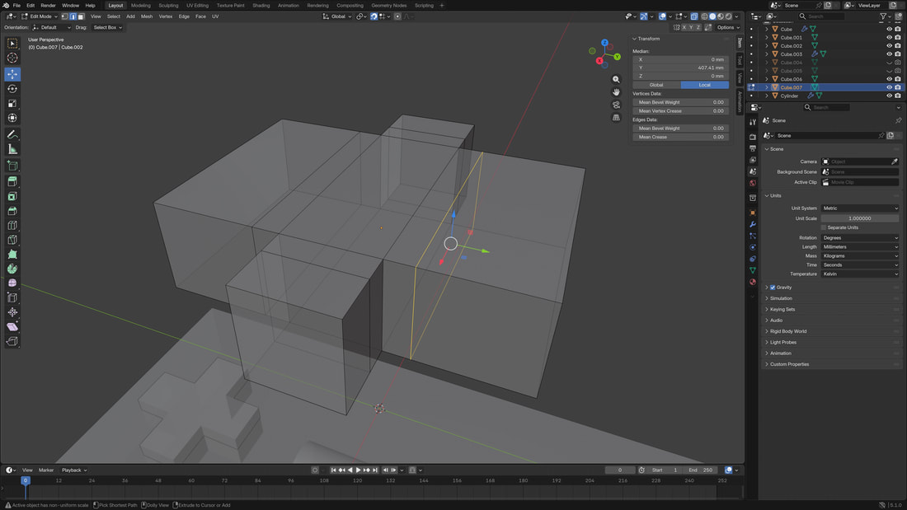Select the Rotate tool in the toolbar

tap(12, 89)
